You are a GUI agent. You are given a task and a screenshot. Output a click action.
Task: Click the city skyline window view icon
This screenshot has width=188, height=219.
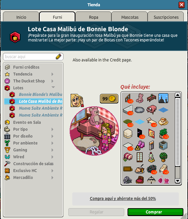(163, 98)
